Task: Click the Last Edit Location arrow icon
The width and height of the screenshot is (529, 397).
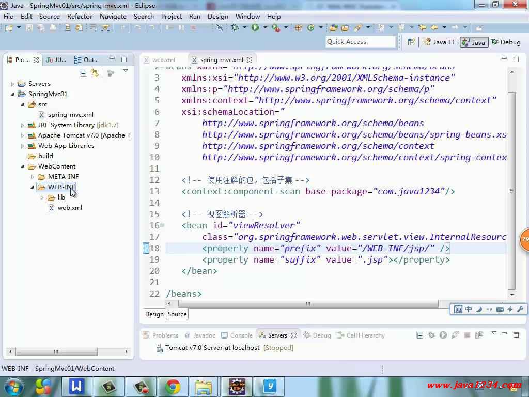Action: pos(422,28)
